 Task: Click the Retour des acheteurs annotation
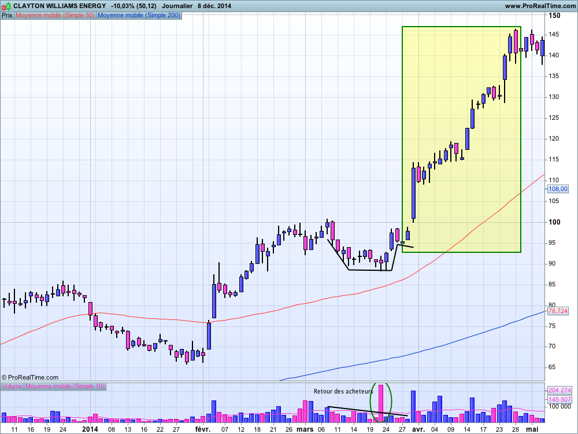click(x=343, y=392)
